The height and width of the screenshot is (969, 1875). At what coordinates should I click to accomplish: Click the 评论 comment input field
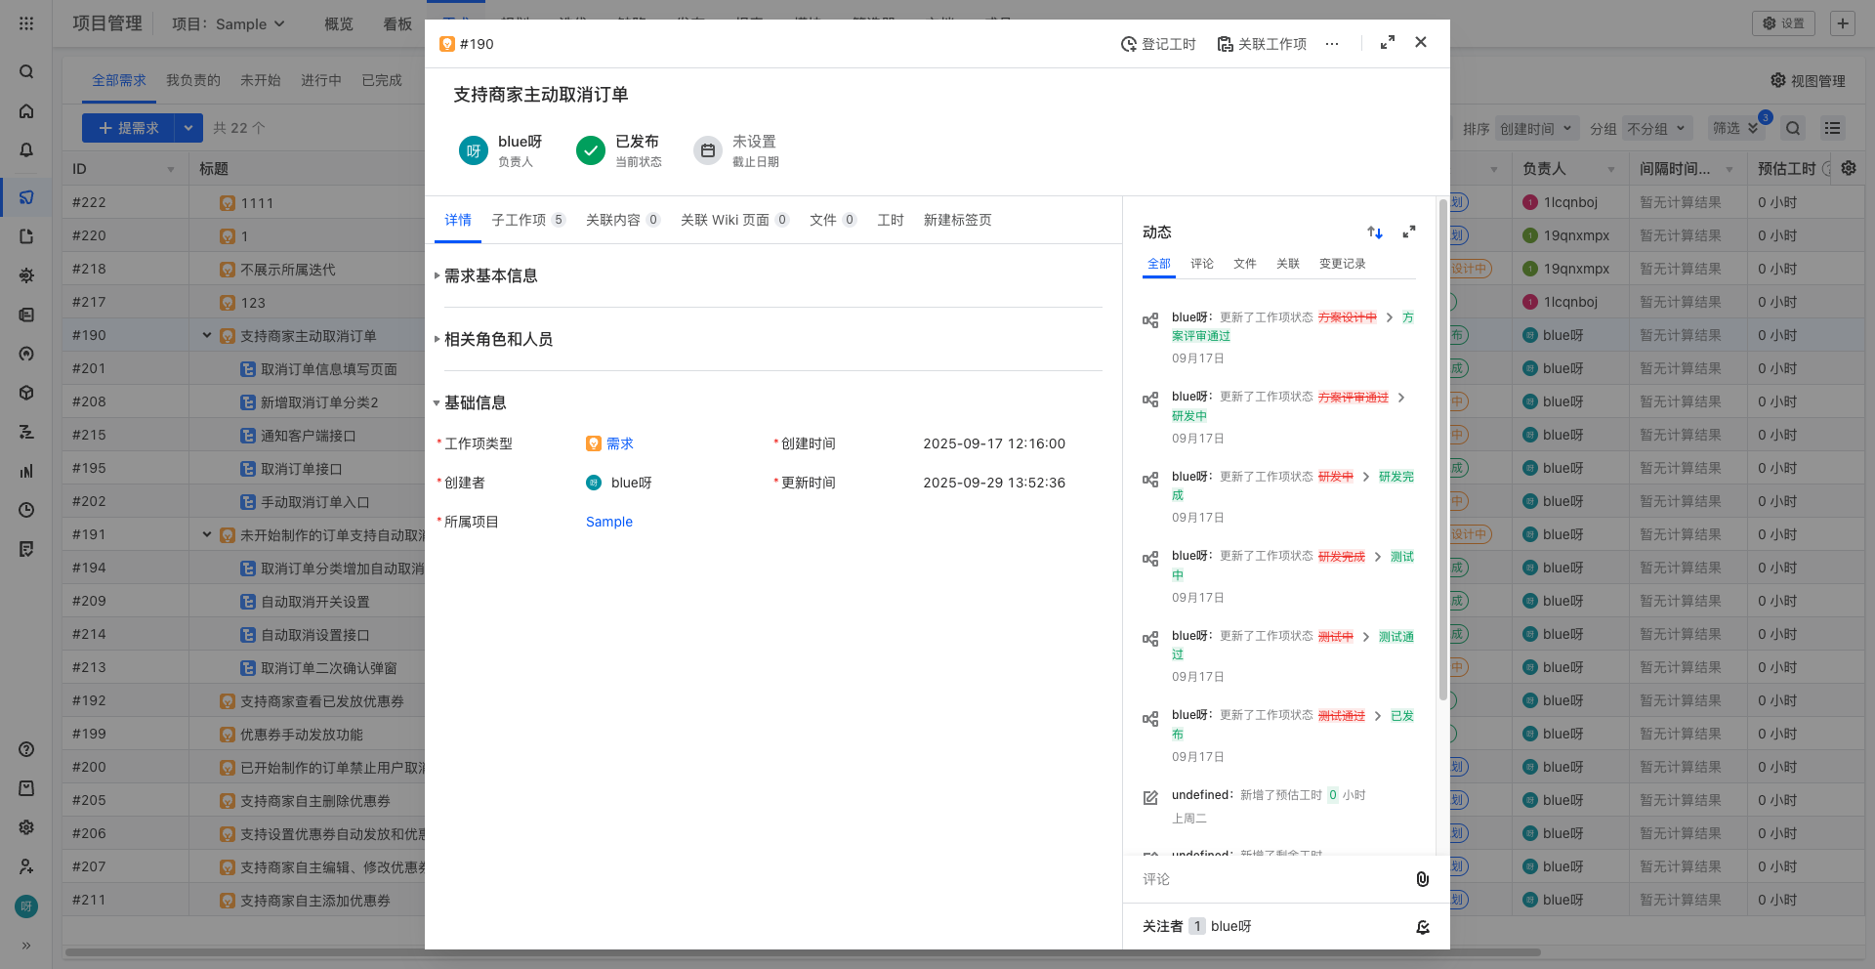click(1270, 879)
